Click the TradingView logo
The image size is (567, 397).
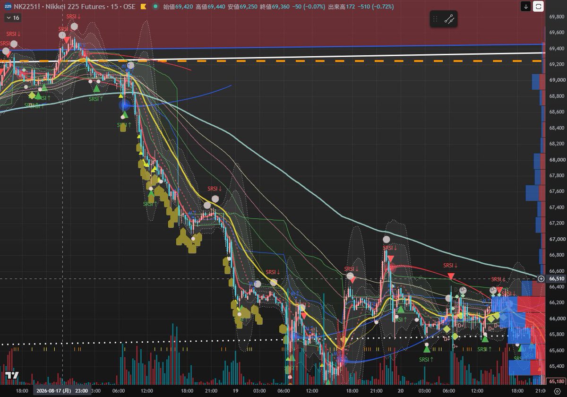click(x=12, y=376)
